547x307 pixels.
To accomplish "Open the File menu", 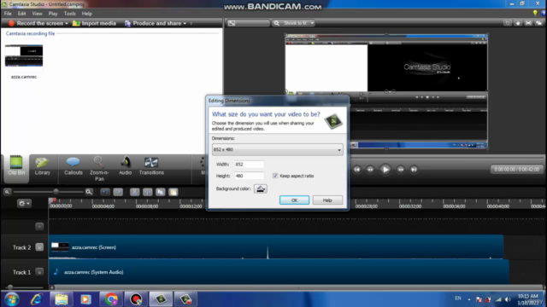I will (8, 14).
